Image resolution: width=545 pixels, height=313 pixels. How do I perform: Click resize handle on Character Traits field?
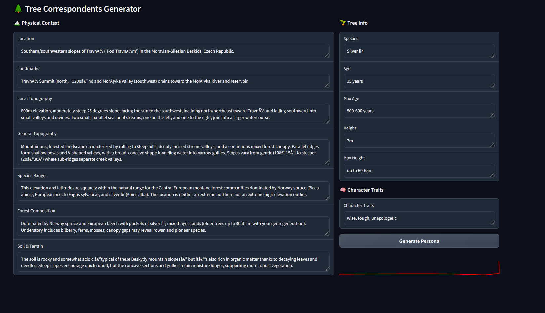(x=492, y=223)
